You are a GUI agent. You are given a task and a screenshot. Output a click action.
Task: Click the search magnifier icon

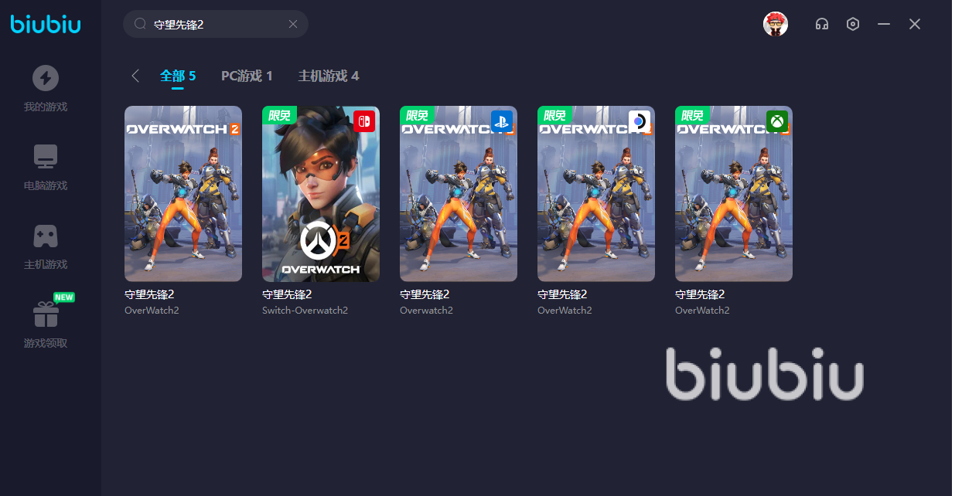tap(140, 24)
